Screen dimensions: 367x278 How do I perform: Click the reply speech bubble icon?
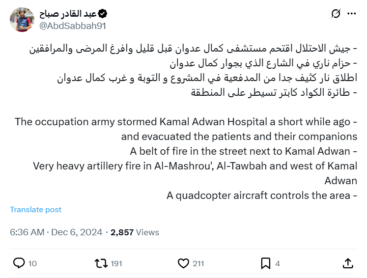click(19, 263)
